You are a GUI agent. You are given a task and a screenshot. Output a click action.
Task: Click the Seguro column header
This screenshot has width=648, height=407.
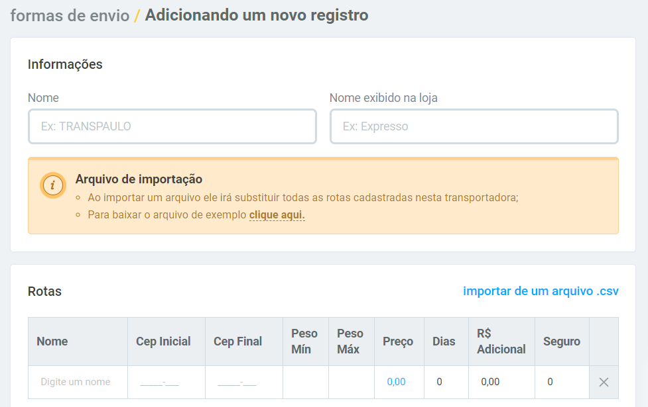pos(562,341)
